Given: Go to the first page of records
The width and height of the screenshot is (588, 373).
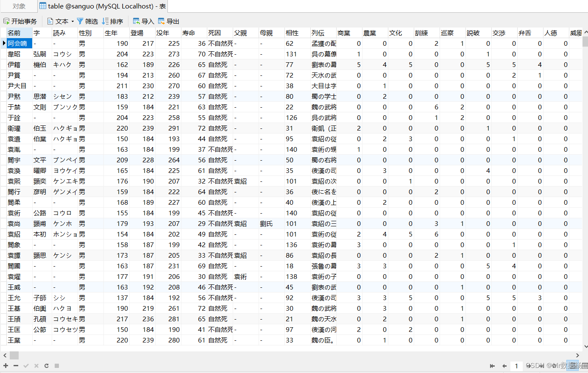Looking at the screenshot, I should pyautogui.click(x=492, y=366).
